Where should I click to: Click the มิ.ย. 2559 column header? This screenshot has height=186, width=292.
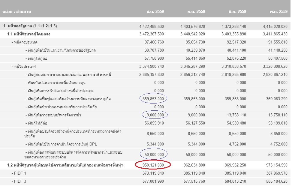237,11
